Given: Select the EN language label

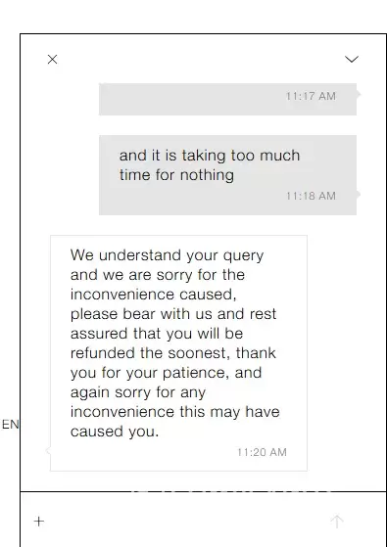Looking at the screenshot, I should 10,425.
